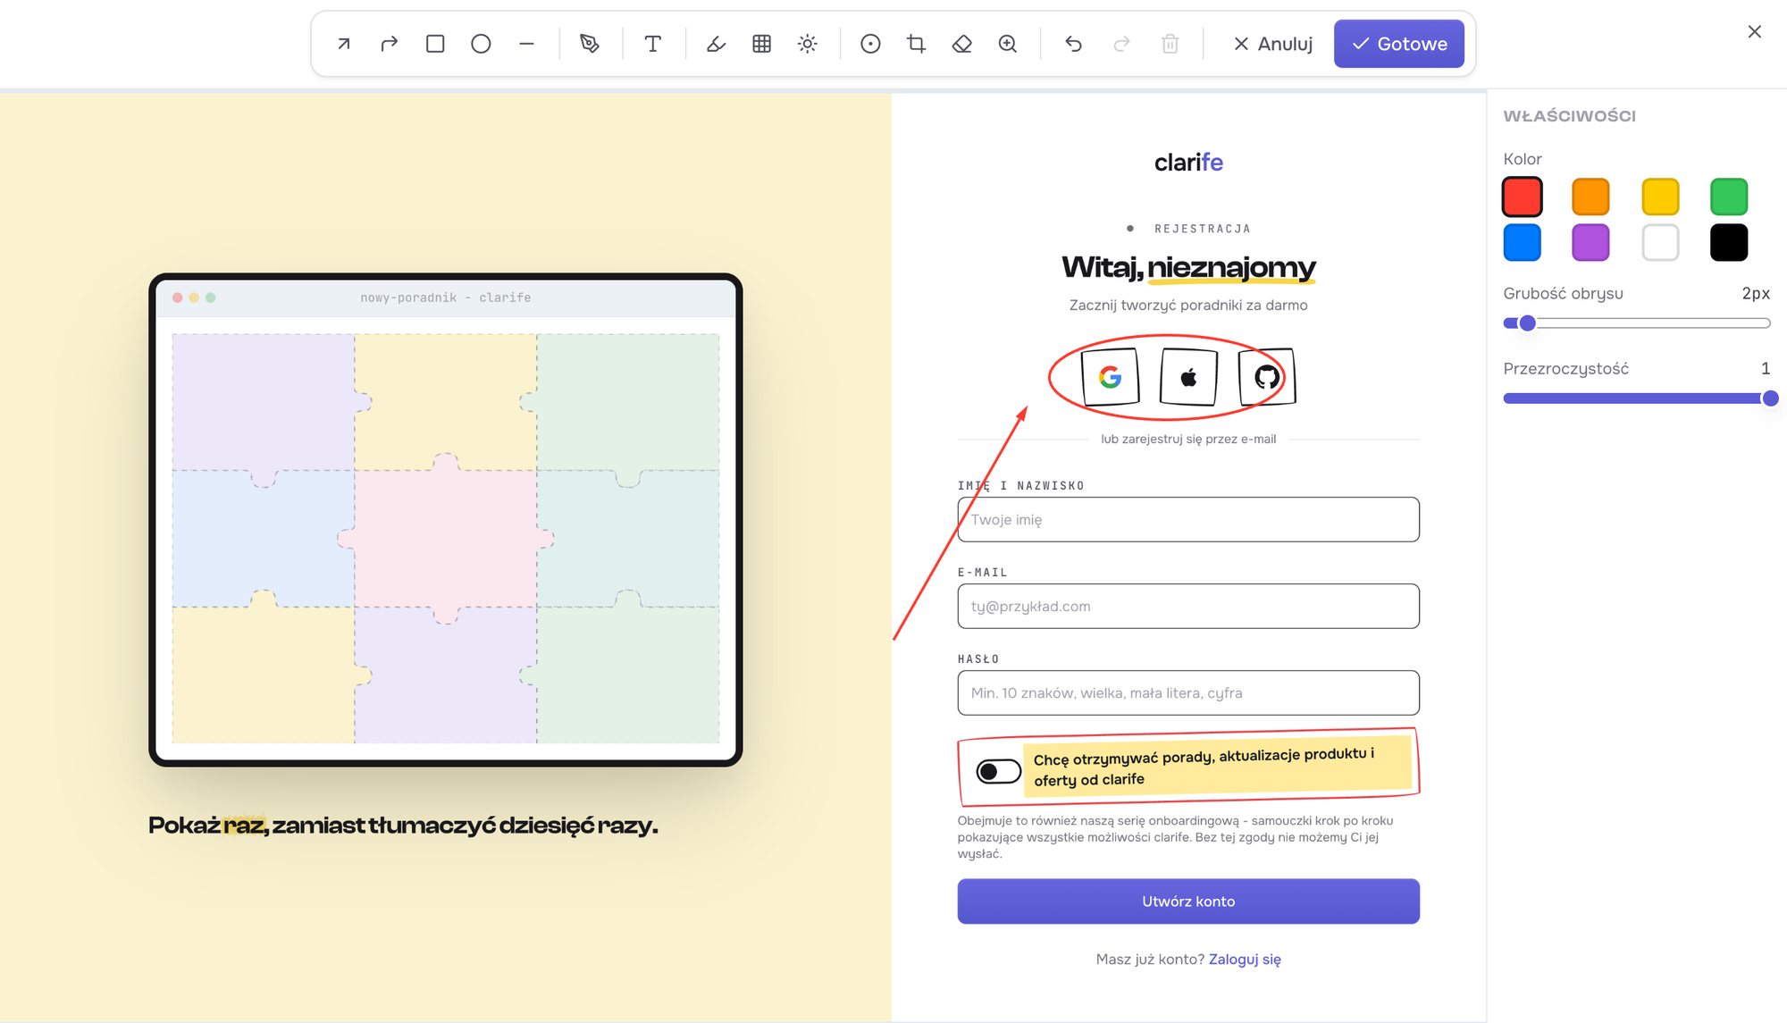Sign up with the Google button

point(1110,377)
